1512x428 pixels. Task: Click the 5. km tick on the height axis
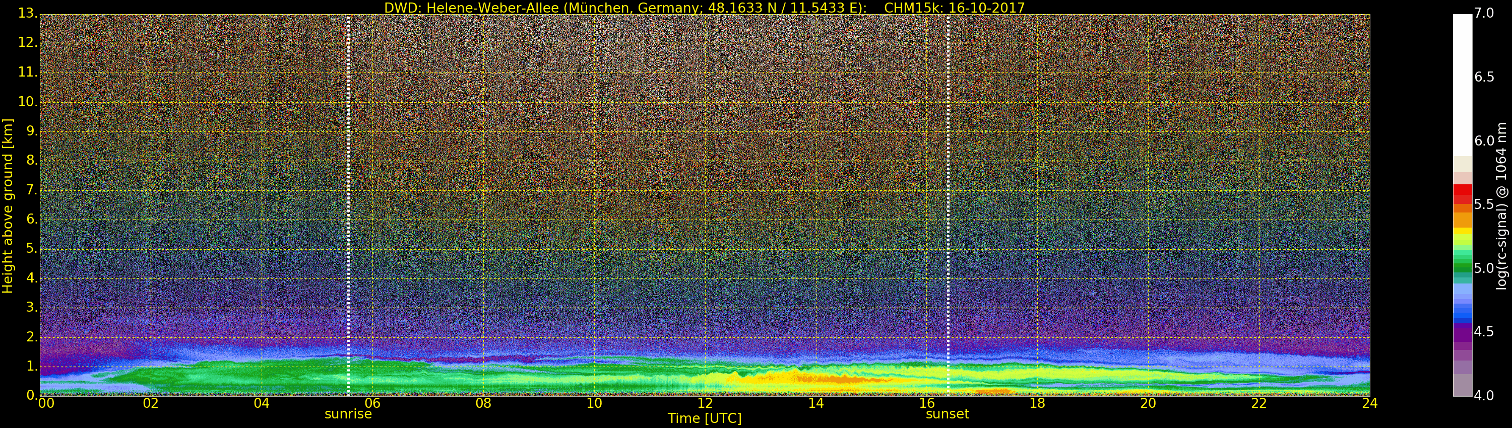(28, 249)
